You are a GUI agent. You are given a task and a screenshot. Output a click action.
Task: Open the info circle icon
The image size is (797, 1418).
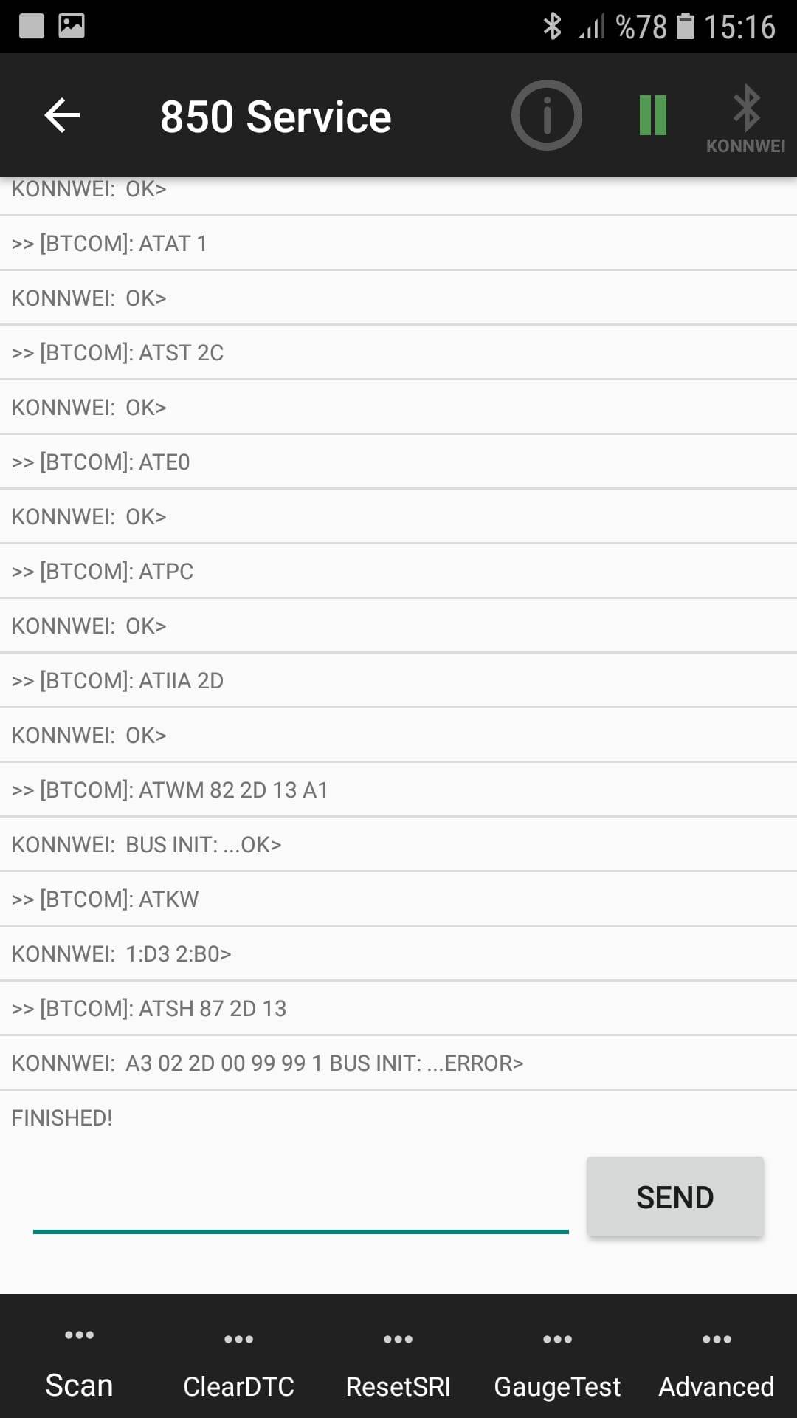tap(547, 116)
